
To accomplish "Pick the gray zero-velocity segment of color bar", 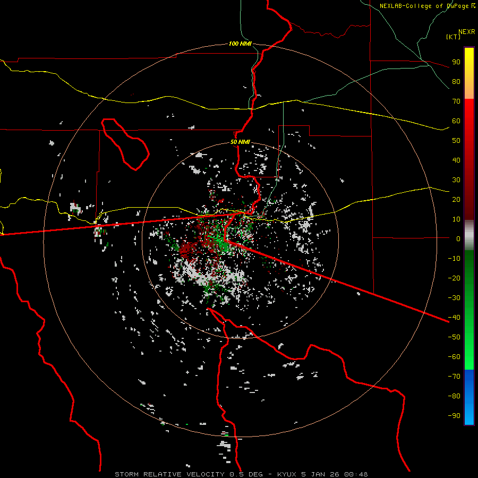I will 469,235.
